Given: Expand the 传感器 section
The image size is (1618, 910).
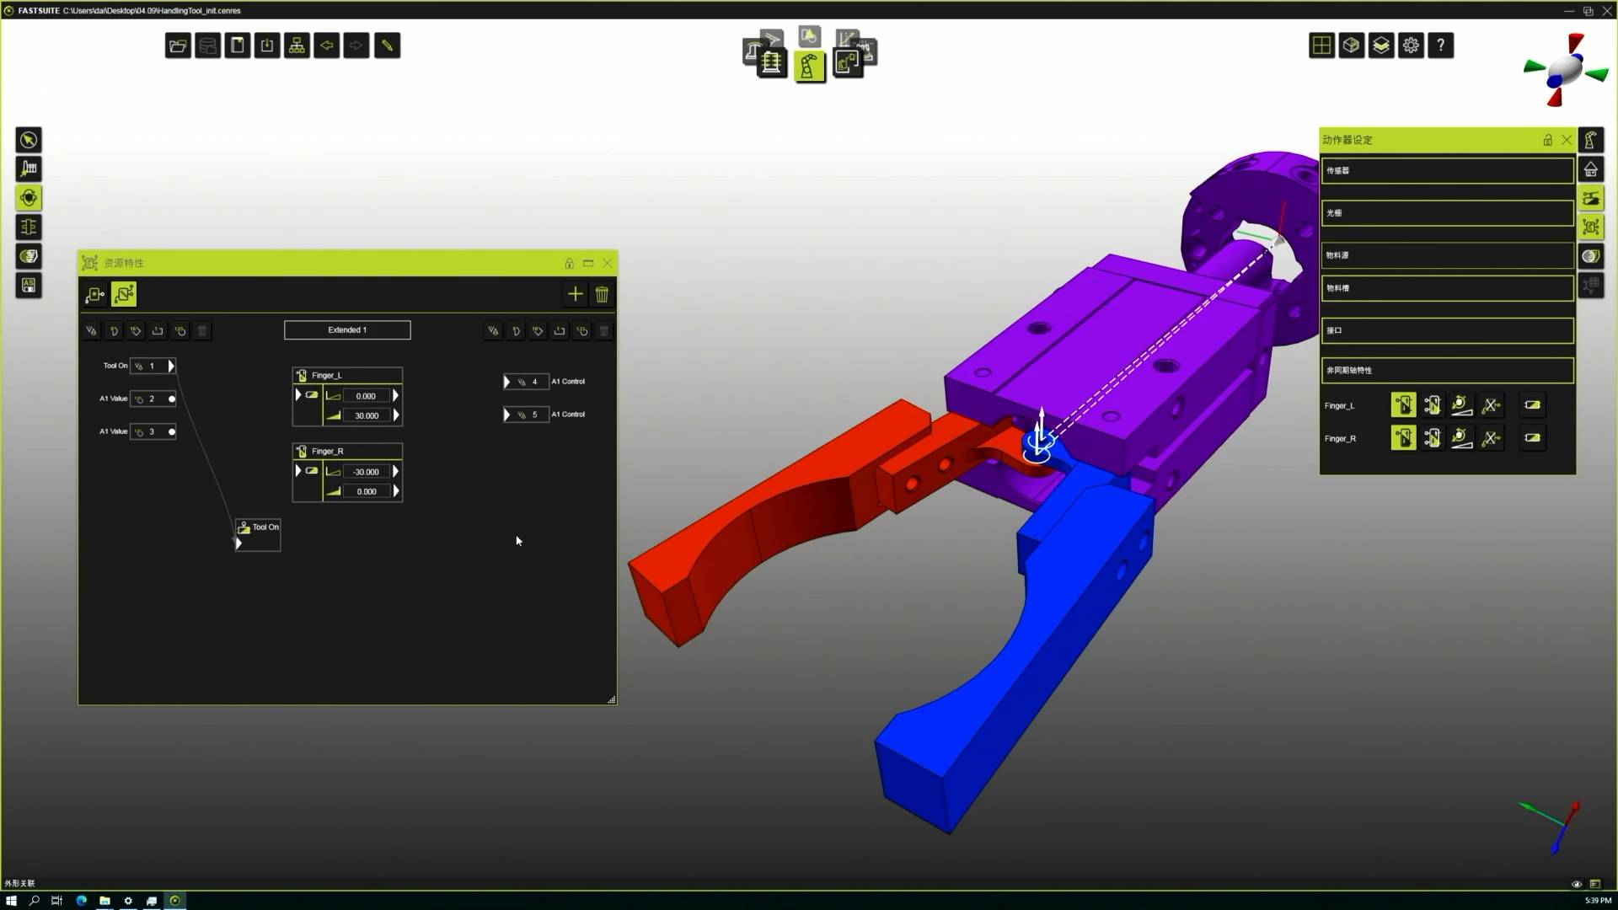Looking at the screenshot, I should pyautogui.click(x=1447, y=170).
